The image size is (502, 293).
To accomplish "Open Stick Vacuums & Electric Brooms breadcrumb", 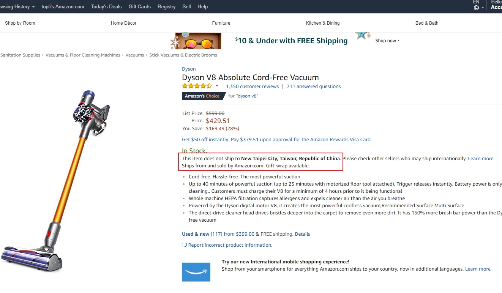I will pos(183,55).
